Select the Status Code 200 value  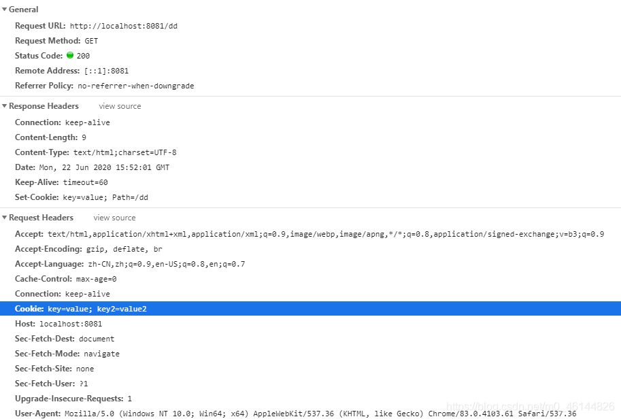[83, 56]
